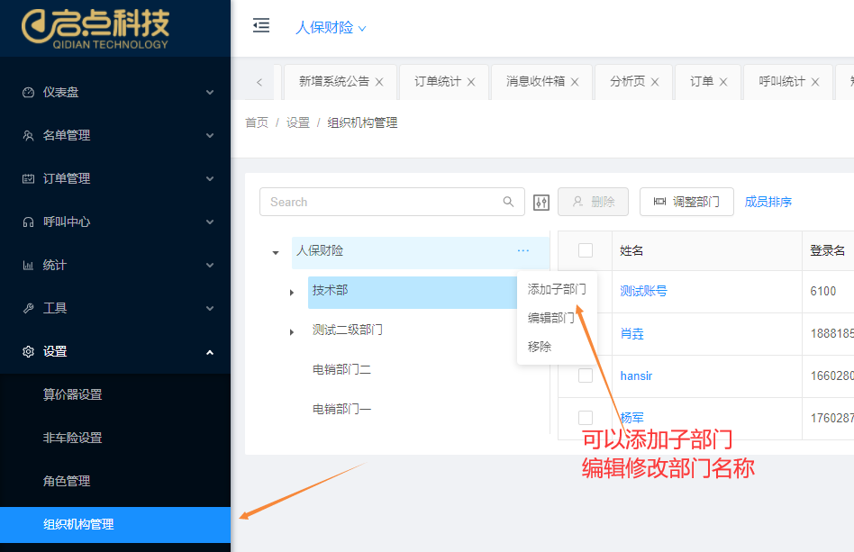Click the Qidian Technology logo

[x=95, y=29]
